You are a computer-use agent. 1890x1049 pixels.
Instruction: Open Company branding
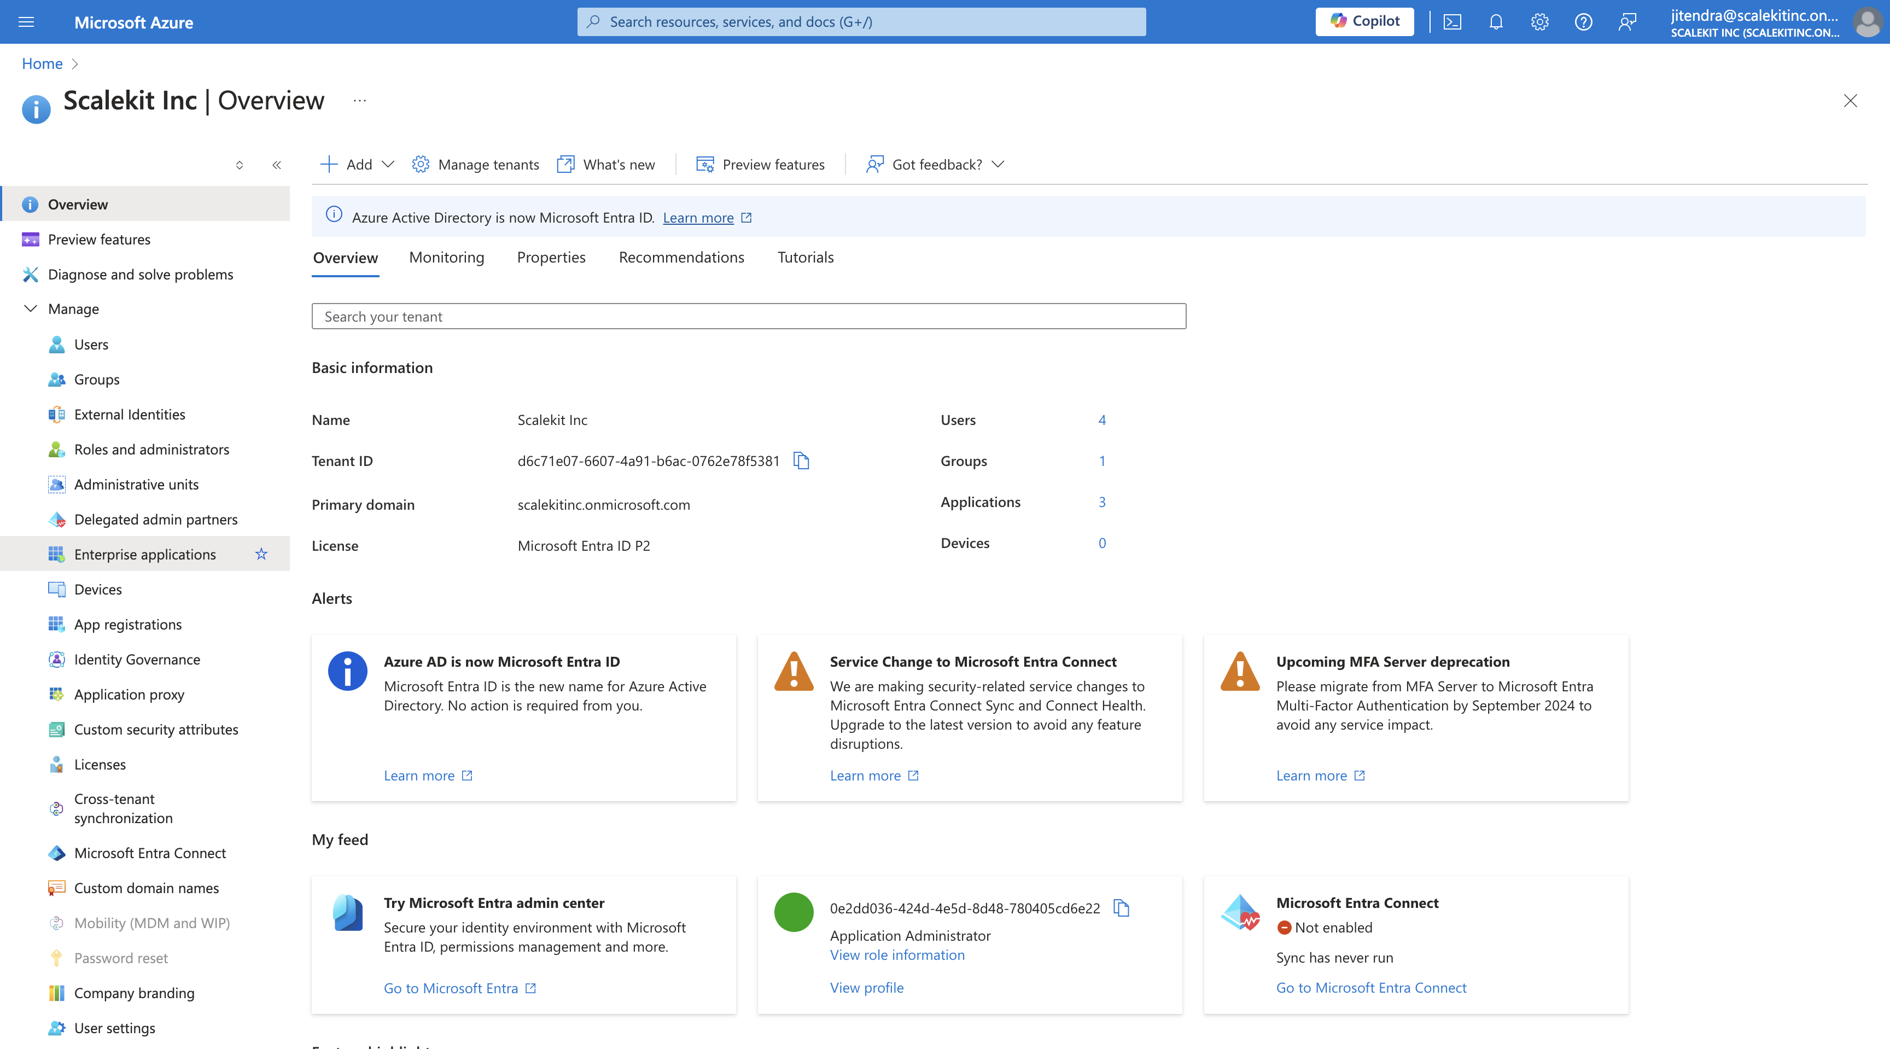pos(135,993)
